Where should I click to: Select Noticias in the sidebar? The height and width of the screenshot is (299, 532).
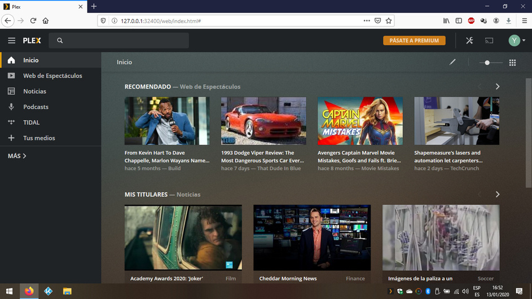pyautogui.click(x=51, y=91)
